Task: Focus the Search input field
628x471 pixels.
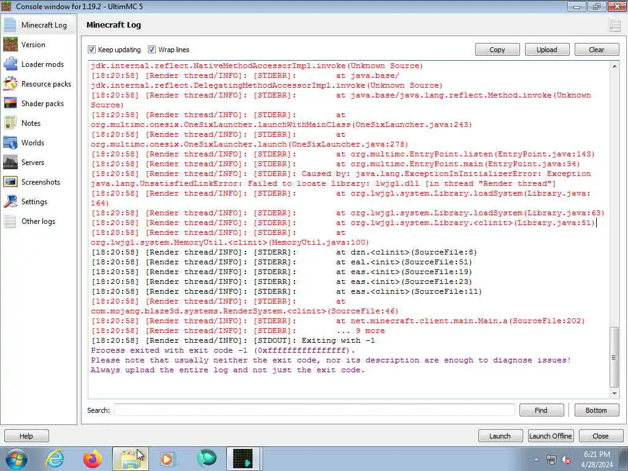Action: [314, 410]
